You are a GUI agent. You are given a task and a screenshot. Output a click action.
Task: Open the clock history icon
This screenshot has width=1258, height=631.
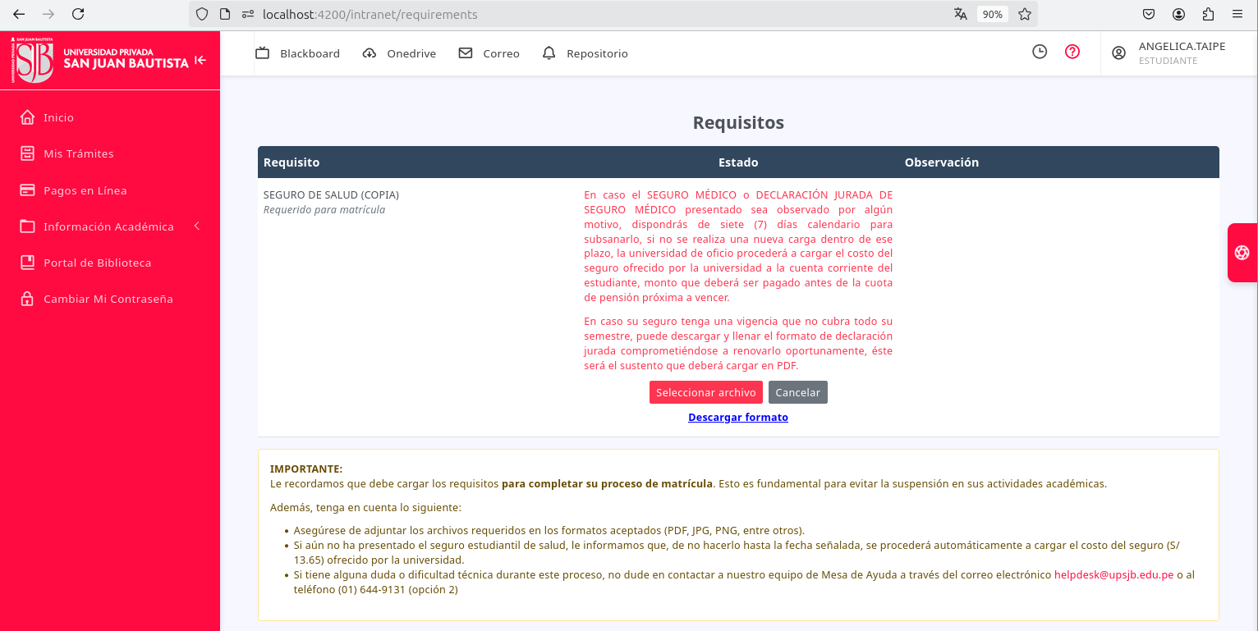pos(1040,52)
